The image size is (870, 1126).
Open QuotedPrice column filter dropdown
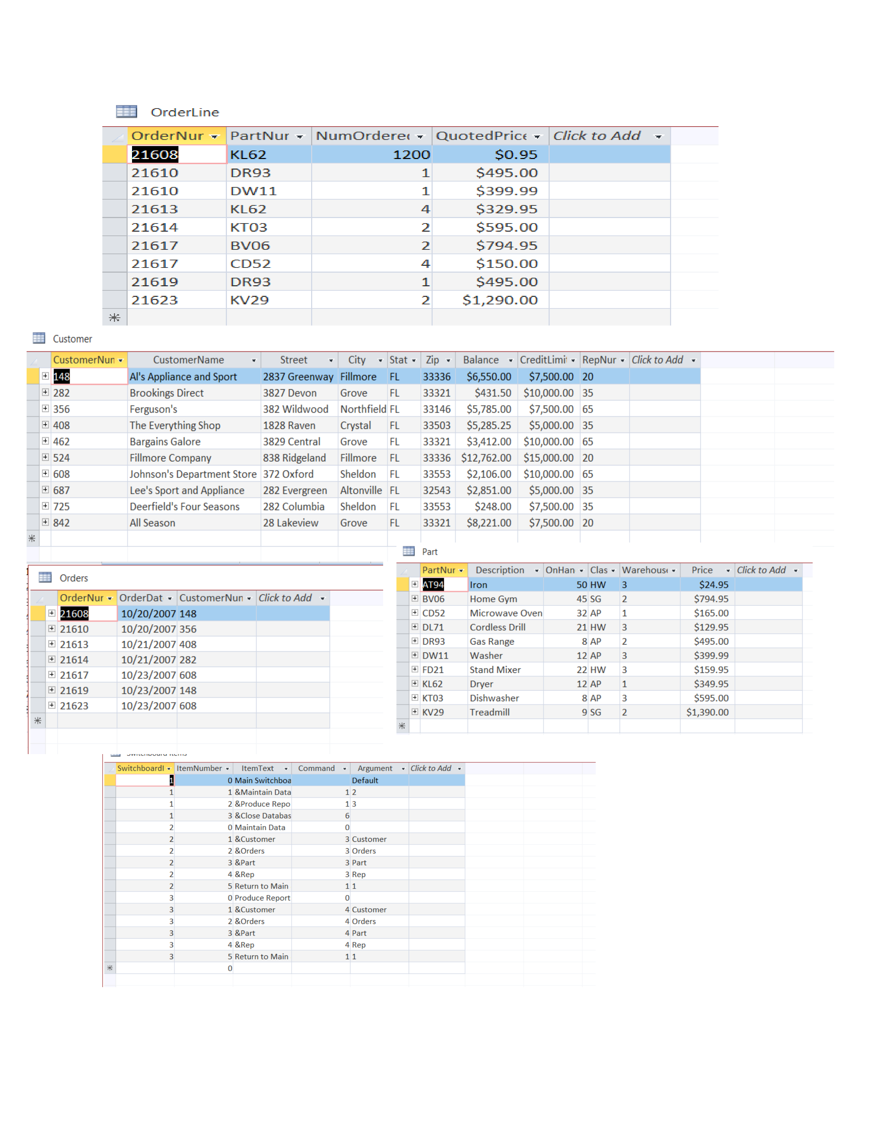click(537, 136)
